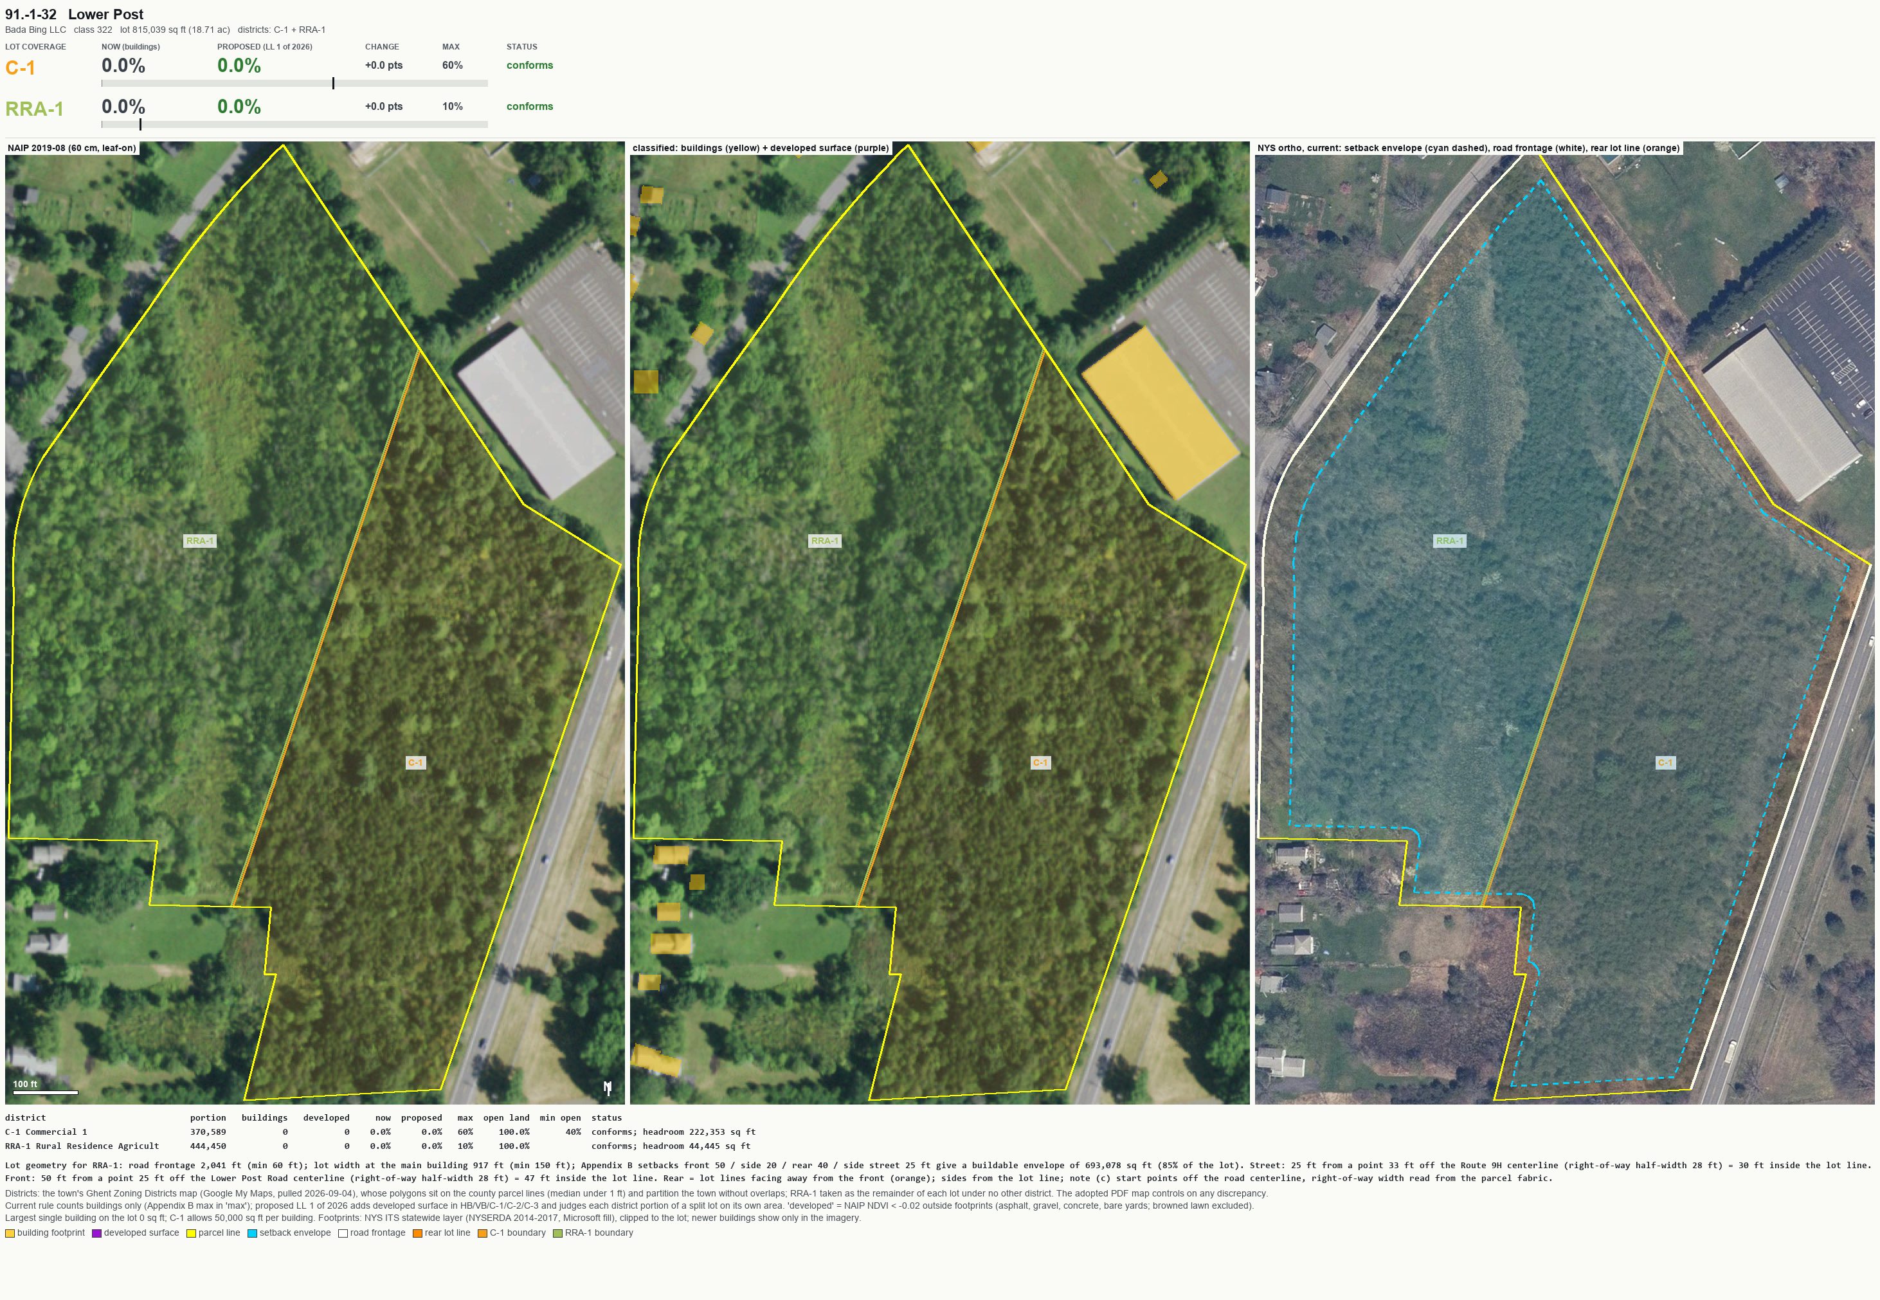Click the white road frontage legend swatch
This screenshot has width=1880, height=1300.
(343, 1233)
